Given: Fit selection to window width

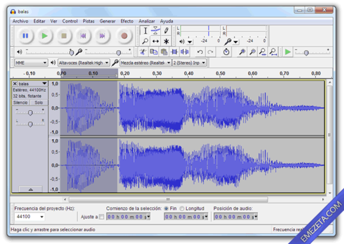Looking at the screenshot, I should coord(263,52).
